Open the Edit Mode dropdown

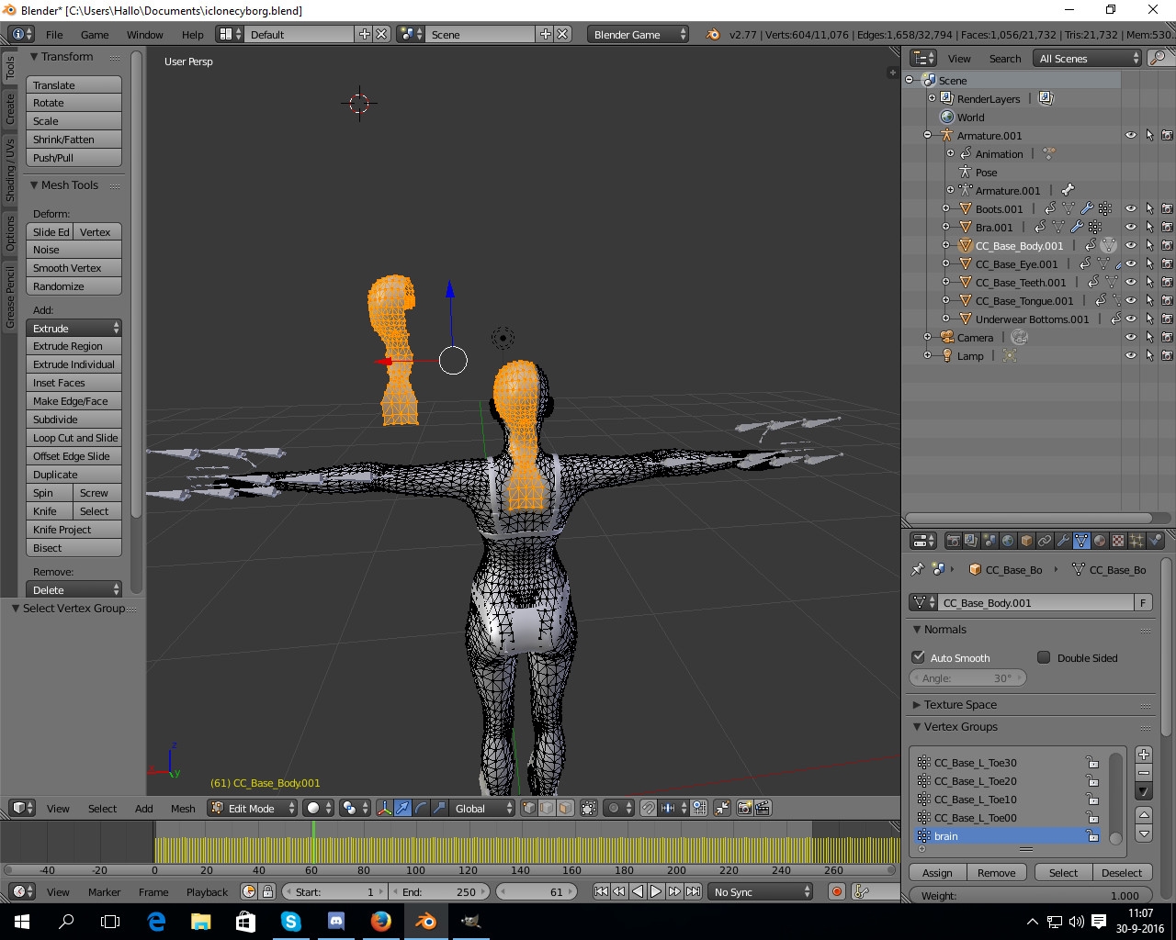point(253,808)
